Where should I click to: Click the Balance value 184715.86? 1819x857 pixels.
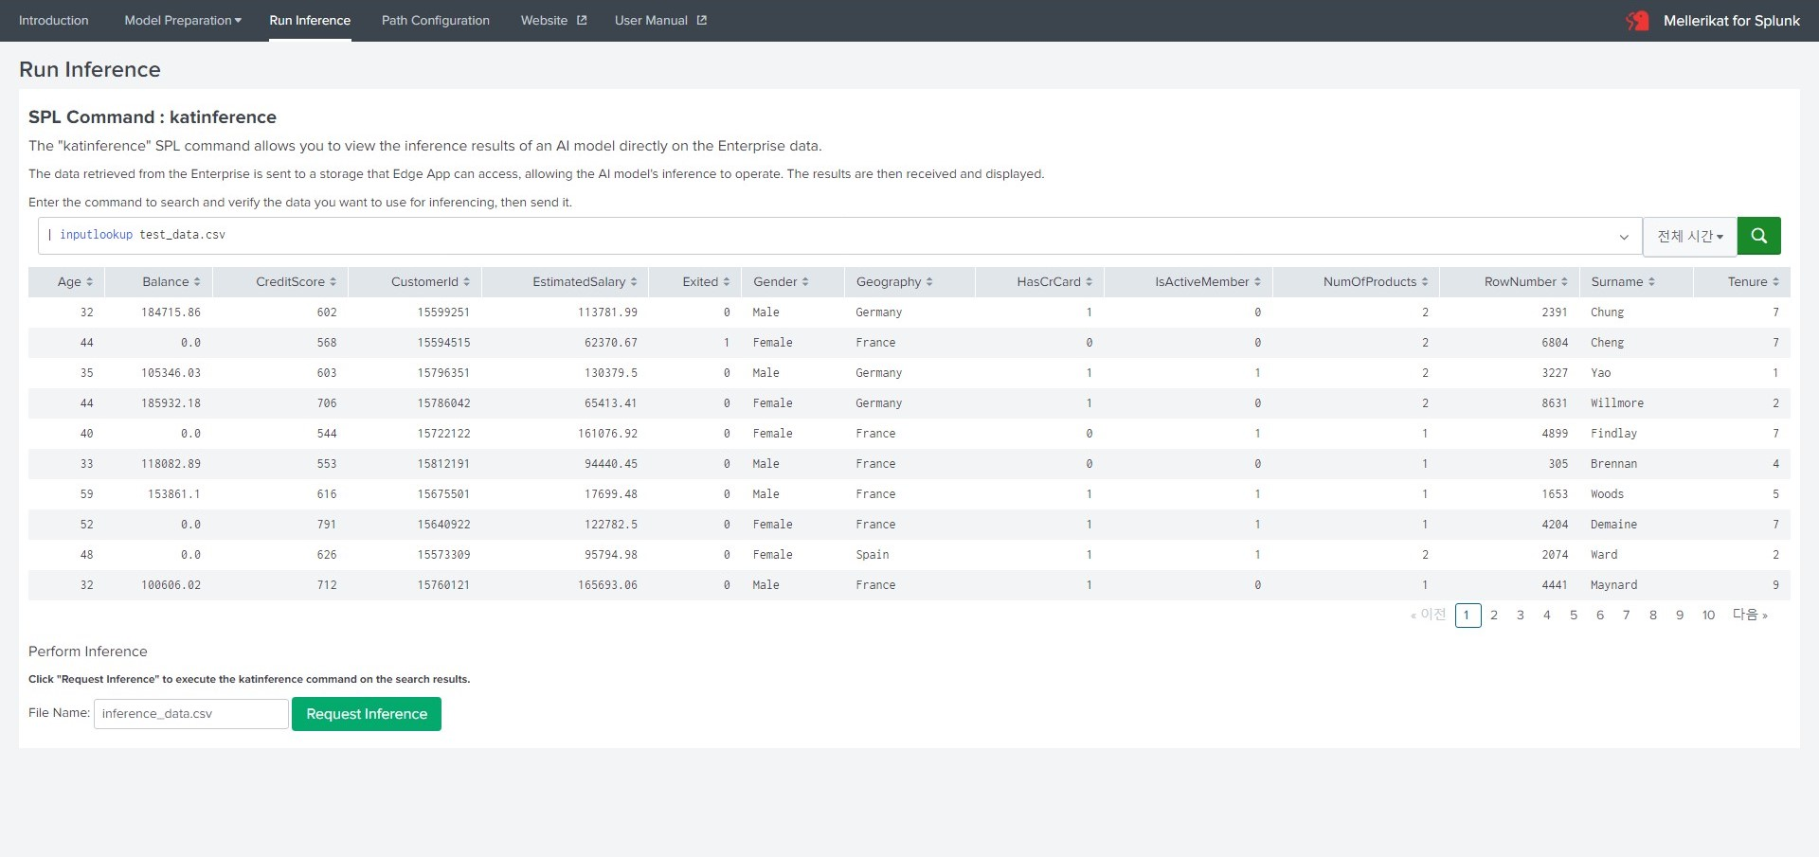pyautogui.click(x=171, y=312)
